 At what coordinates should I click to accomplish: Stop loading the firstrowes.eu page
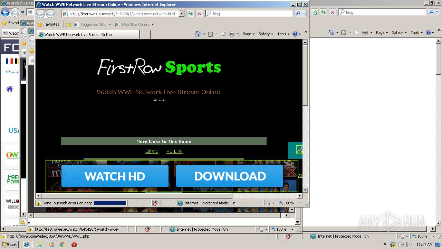[199, 13]
